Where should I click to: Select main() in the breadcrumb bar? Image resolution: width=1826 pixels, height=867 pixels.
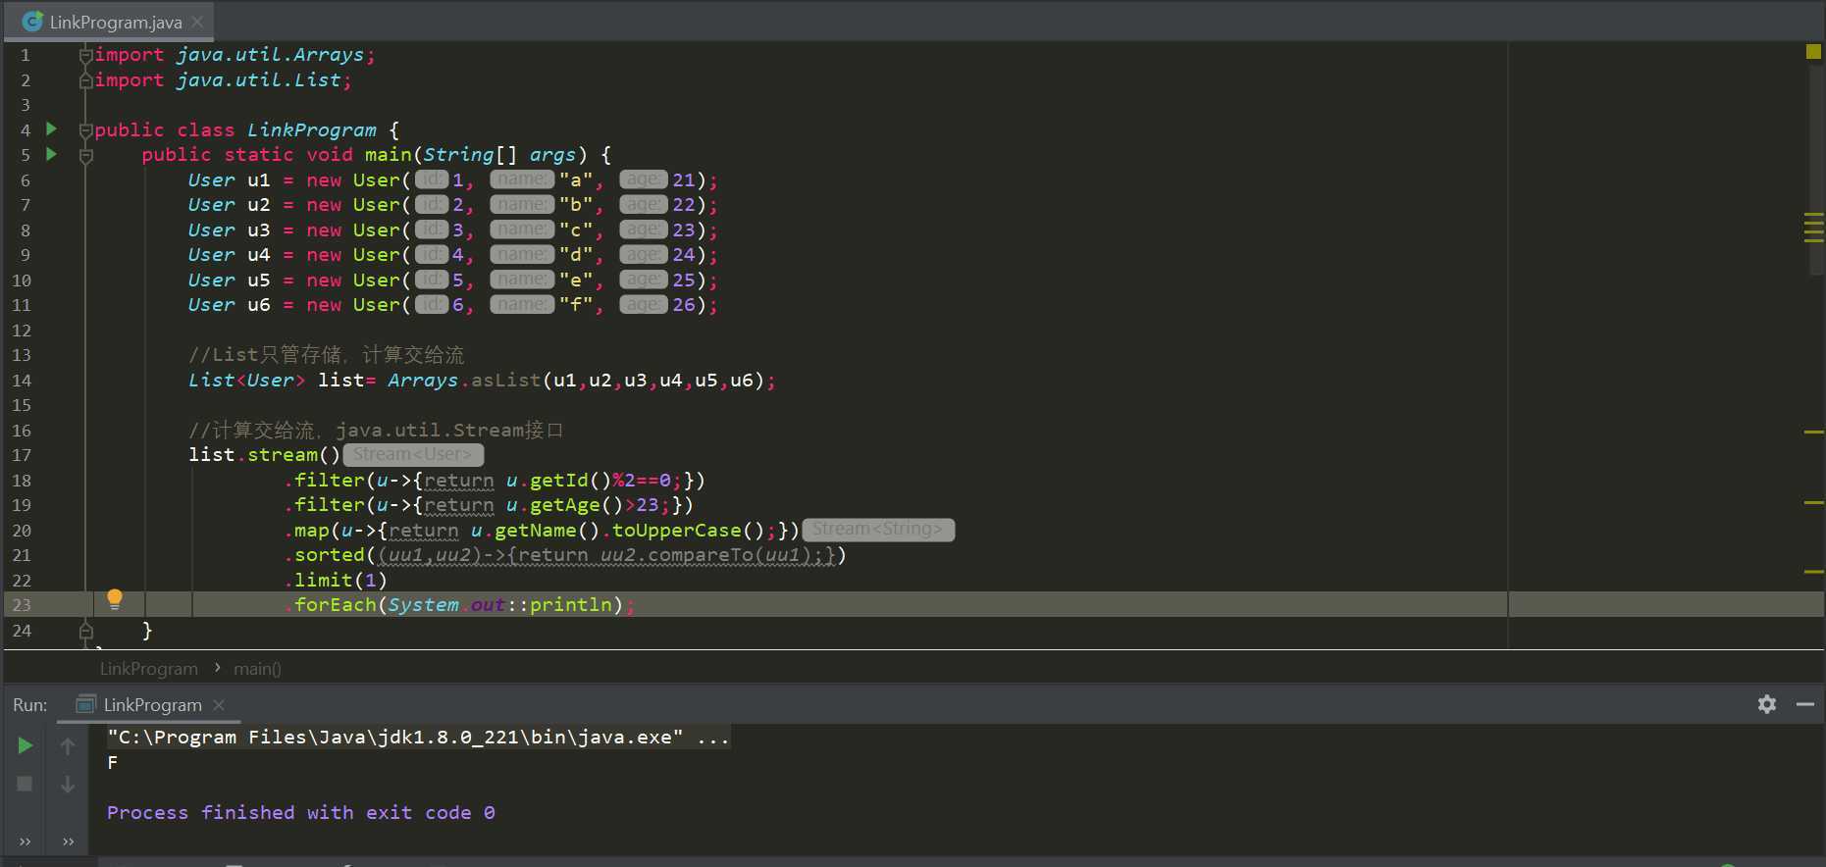click(x=257, y=669)
